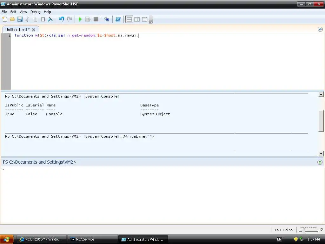Click the output pane scrollbar thumb
This screenshot has width=325, height=244.
click(321, 121)
